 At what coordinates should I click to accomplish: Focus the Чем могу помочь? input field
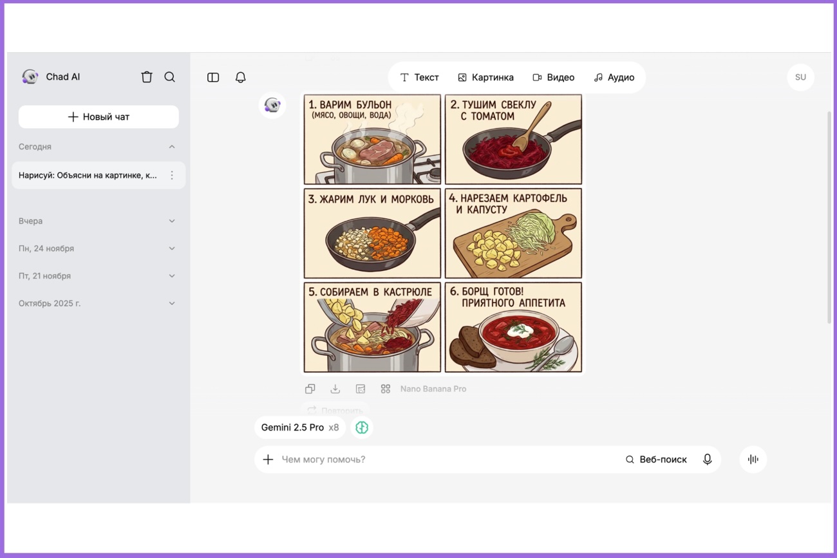[444, 460]
